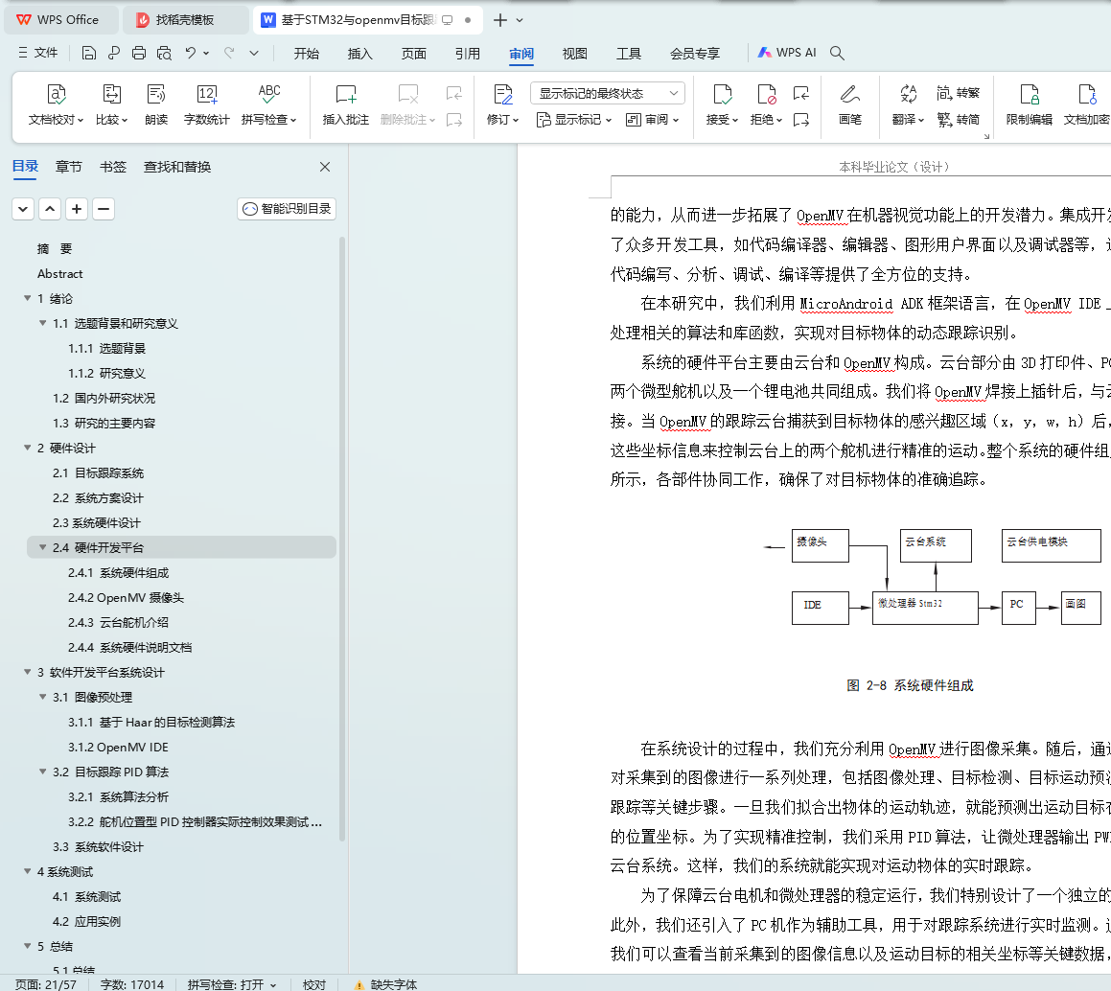Screen dimensions: 1111x991
Task: Switch to the 插入 ribbon tab
Action: [x=359, y=53]
